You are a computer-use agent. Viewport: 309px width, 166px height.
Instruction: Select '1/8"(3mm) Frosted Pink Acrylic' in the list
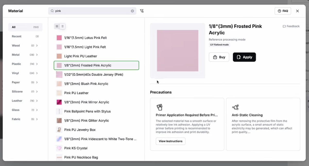[96, 65]
